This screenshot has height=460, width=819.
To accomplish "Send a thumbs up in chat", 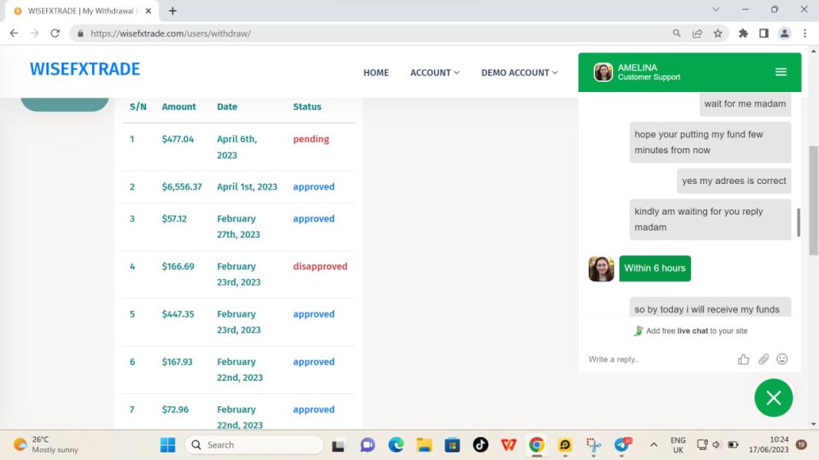I will [743, 359].
